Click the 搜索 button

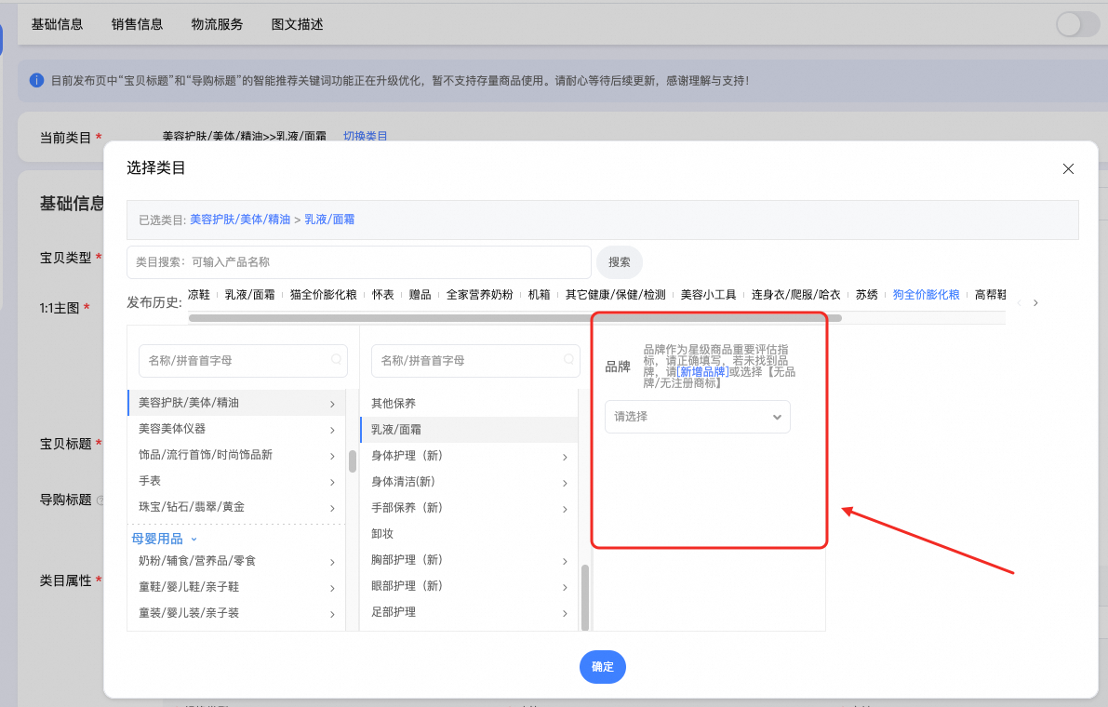point(619,262)
